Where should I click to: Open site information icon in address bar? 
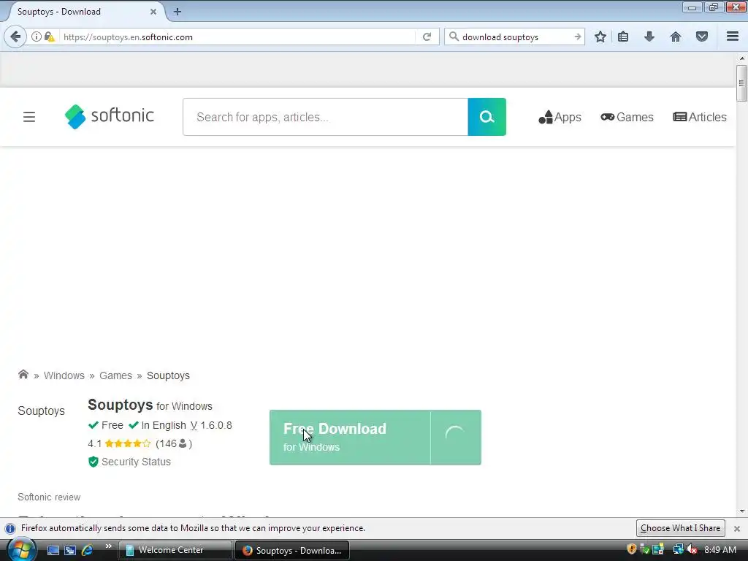pos(37,37)
